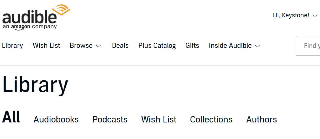Open the Inside Audible menu
The width and height of the screenshot is (320, 139).
(x=234, y=46)
